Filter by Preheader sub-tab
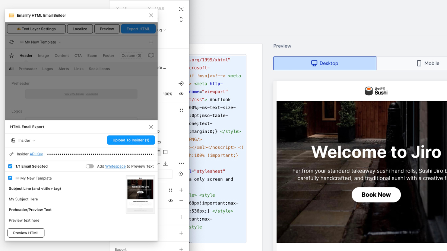 (x=28, y=69)
